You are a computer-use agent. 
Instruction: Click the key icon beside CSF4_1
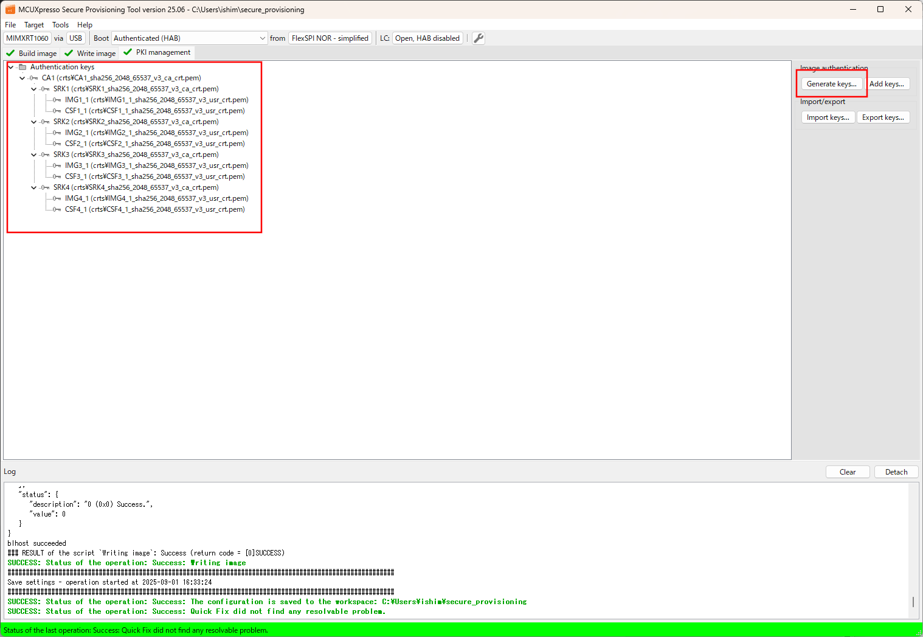click(57, 209)
